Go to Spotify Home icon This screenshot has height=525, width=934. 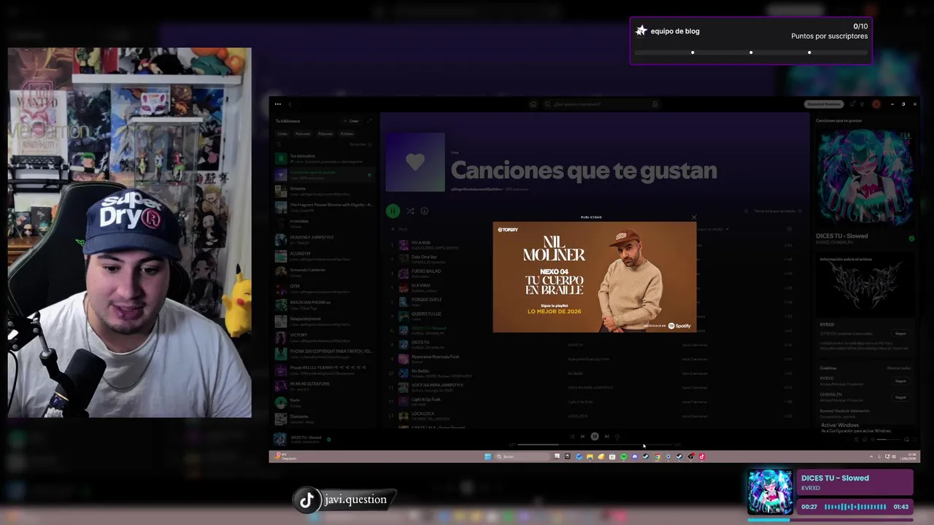533,104
